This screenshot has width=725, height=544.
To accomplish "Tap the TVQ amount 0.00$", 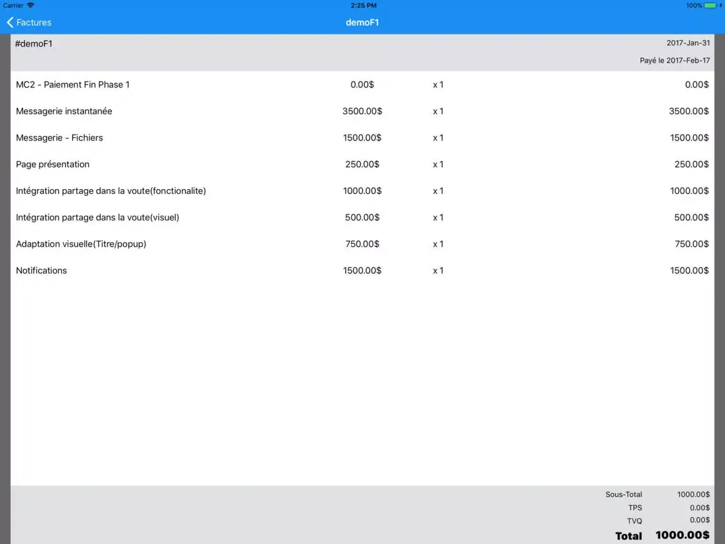I will (x=699, y=520).
